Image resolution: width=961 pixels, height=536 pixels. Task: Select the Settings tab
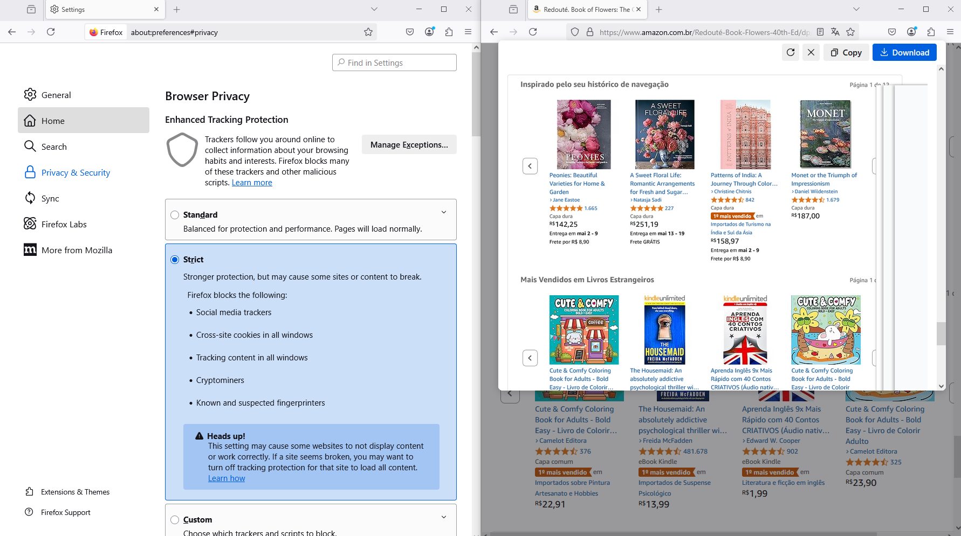click(104, 9)
